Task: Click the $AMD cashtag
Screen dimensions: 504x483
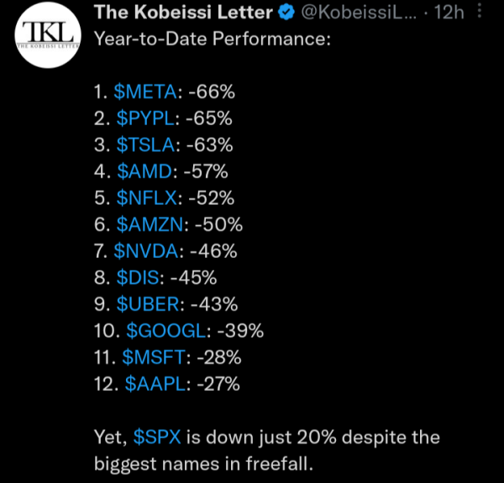Action: click(144, 171)
